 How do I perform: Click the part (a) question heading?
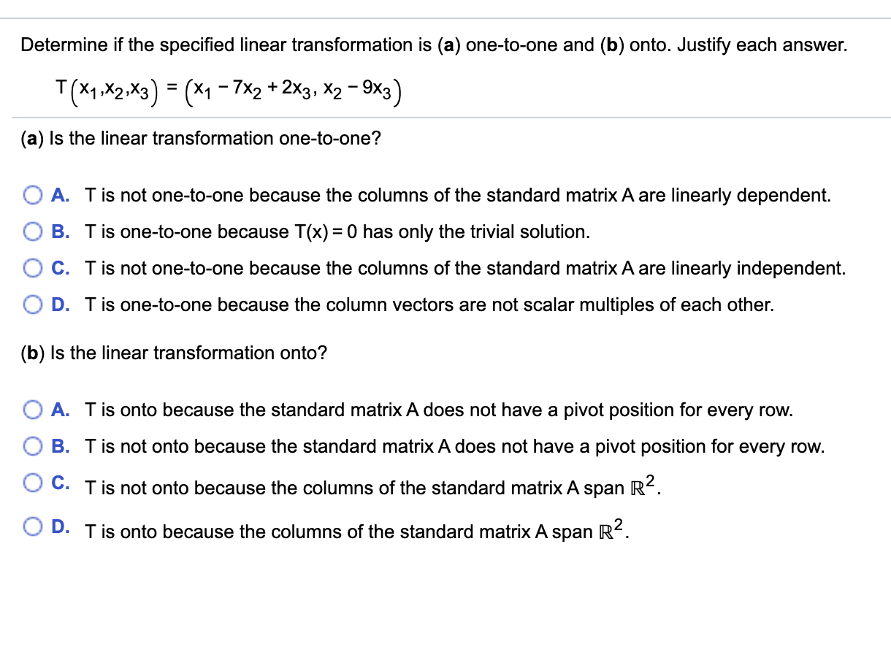[x=201, y=138]
